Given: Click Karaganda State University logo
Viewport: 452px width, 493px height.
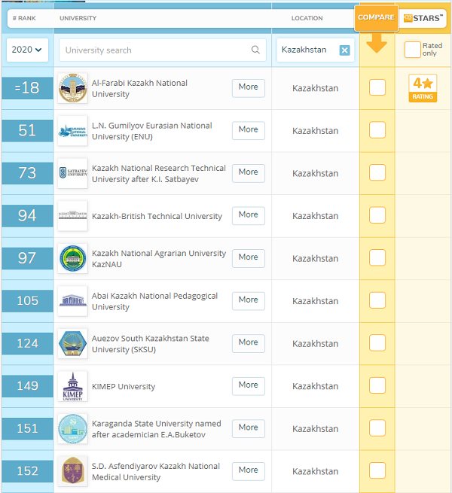Looking at the screenshot, I should coord(73,428).
